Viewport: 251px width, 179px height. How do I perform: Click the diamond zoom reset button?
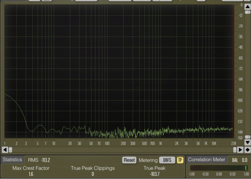click(x=247, y=149)
